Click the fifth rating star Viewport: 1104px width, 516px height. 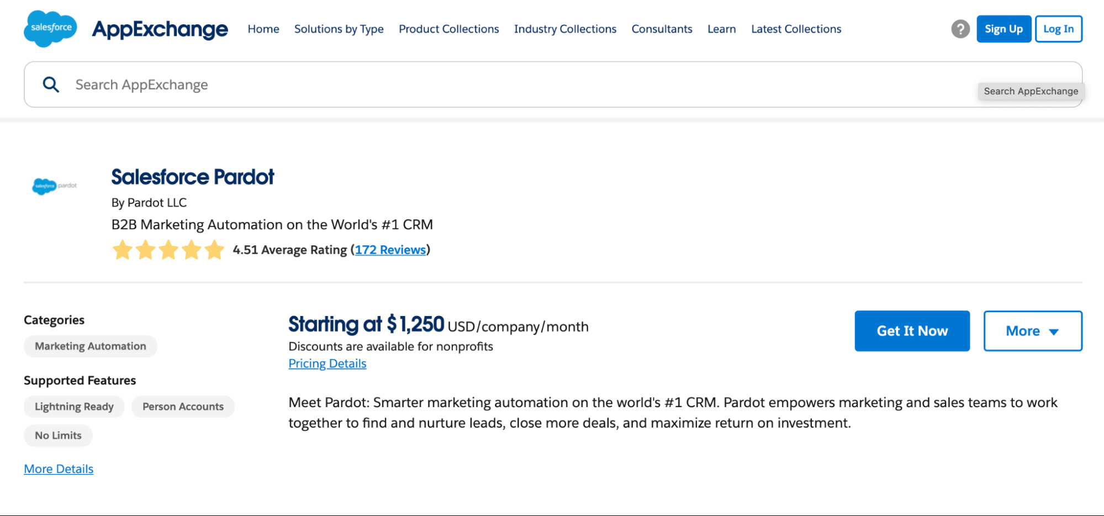point(214,250)
